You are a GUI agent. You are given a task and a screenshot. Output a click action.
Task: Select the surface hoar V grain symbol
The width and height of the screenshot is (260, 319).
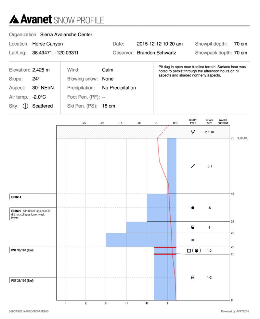click(x=193, y=132)
